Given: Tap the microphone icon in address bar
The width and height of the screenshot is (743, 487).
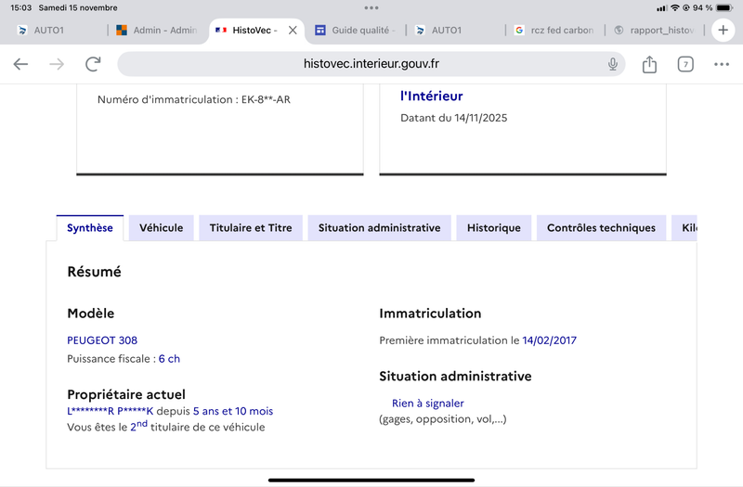Looking at the screenshot, I should [x=613, y=64].
